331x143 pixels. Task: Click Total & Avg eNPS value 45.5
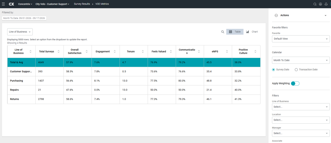[x=209, y=63]
